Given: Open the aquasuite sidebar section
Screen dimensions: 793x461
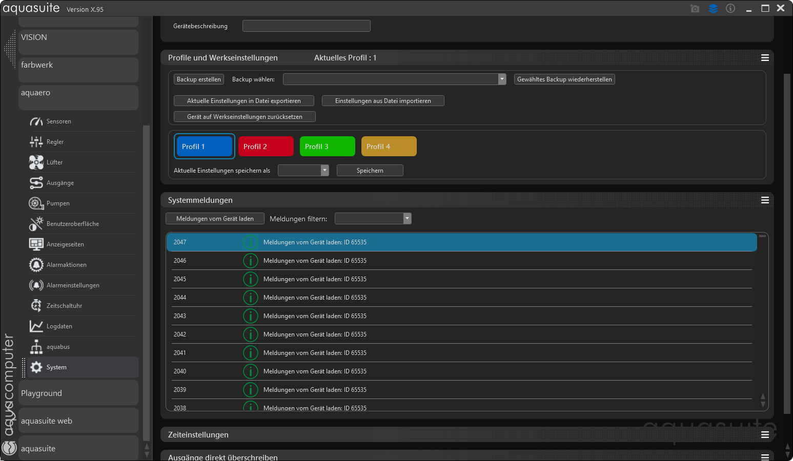Looking at the screenshot, I should pos(78,448).
